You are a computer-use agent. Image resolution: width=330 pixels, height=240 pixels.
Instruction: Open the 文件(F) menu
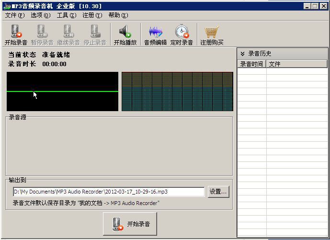tap(15, 15)
